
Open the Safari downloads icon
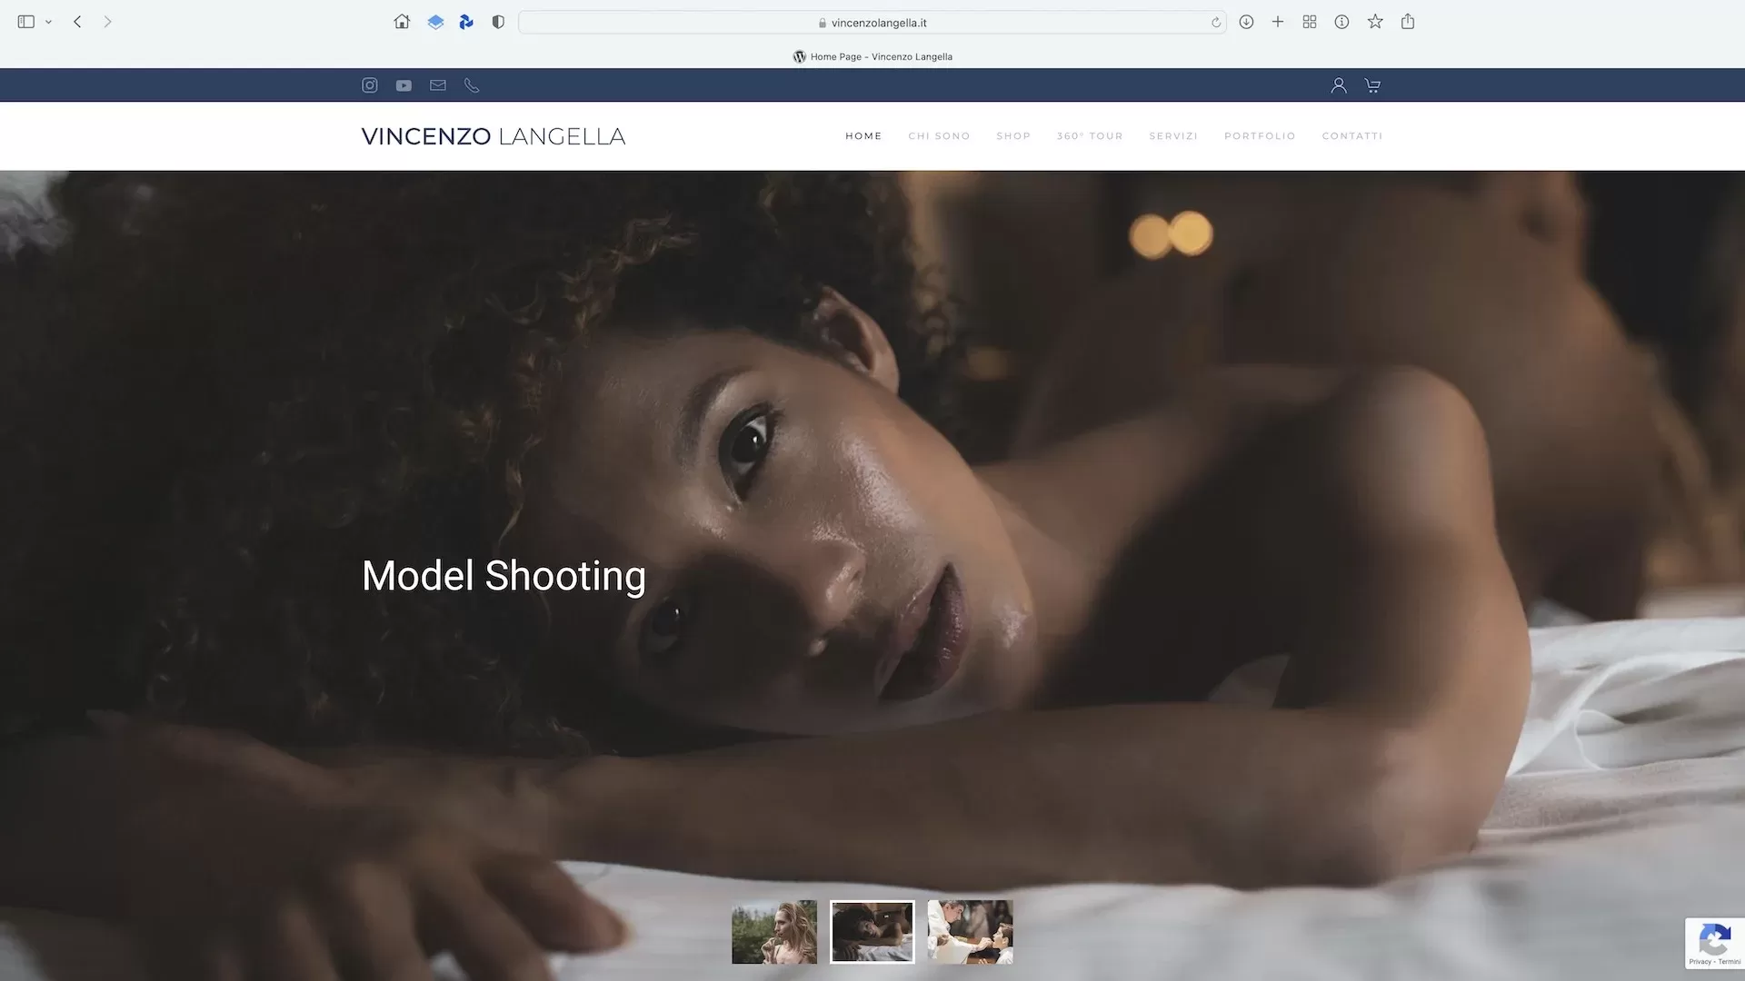[x=1246, y=22]
